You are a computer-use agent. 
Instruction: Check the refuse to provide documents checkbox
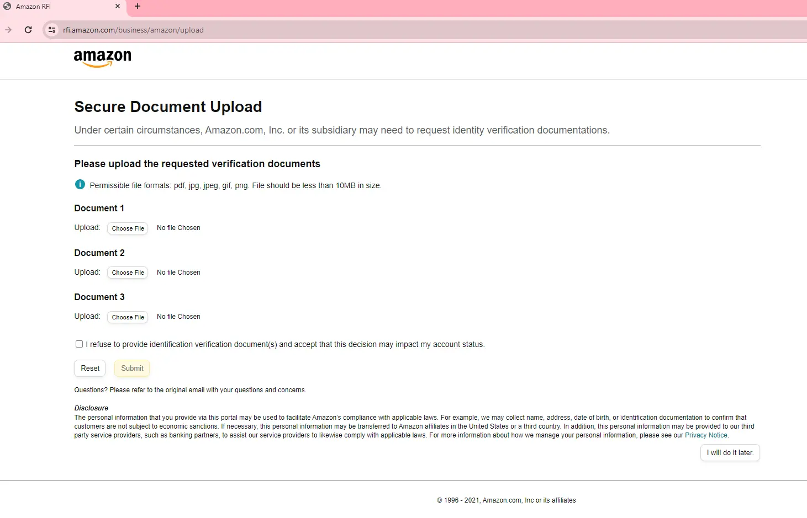[x=79, y=344]
